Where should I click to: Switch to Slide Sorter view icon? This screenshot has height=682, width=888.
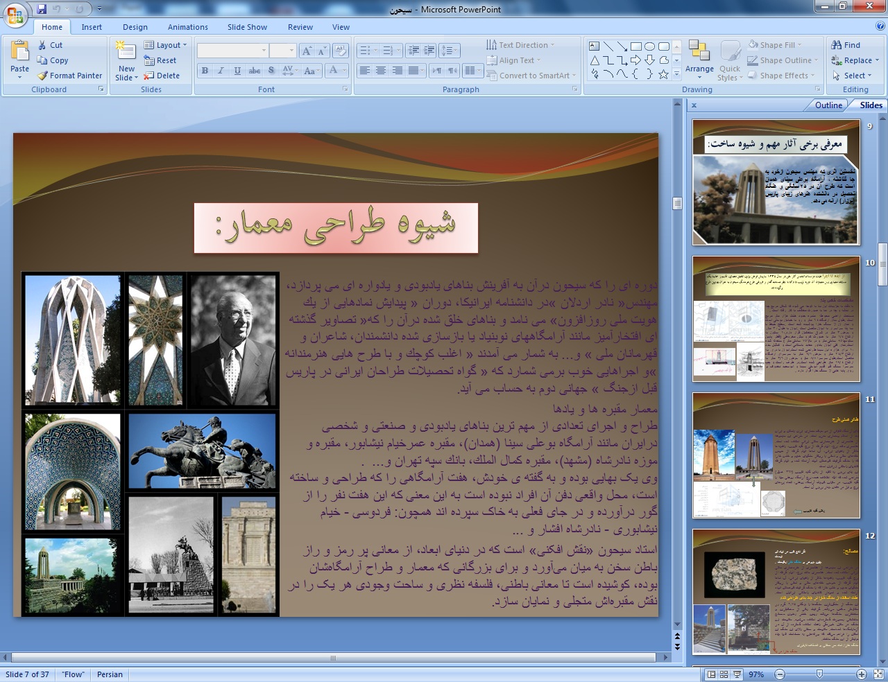(x=724, y=674)
